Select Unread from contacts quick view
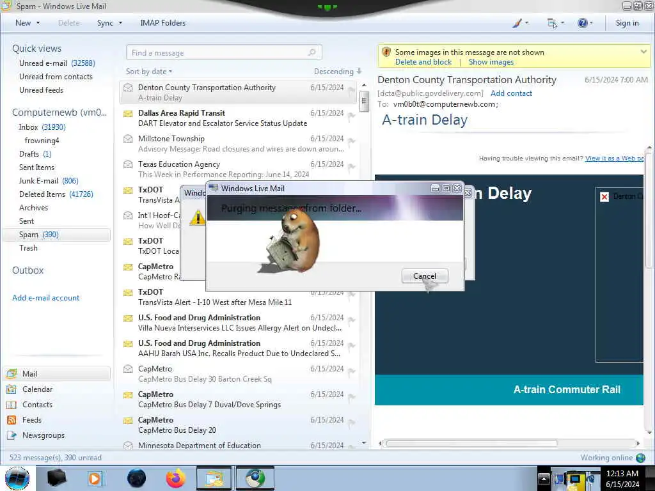Viewport: 655px width, 491px height. [x=56, y=77]
